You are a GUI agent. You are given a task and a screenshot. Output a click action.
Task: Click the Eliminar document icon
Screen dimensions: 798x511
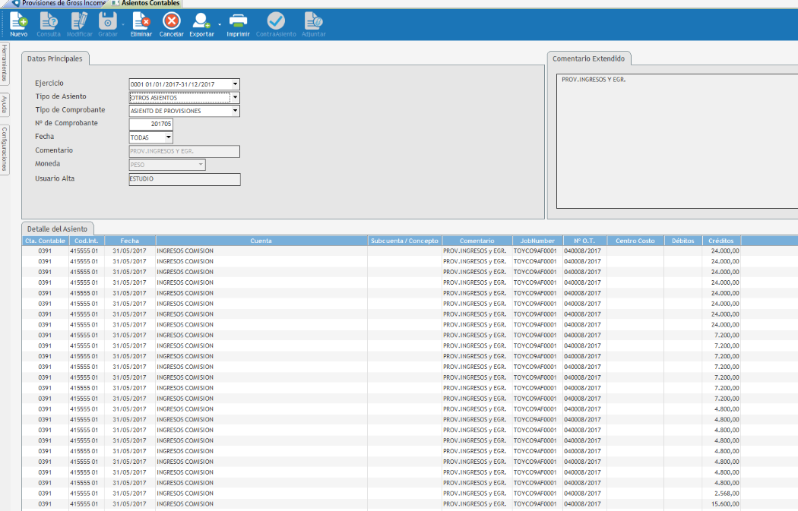point(141,21)
